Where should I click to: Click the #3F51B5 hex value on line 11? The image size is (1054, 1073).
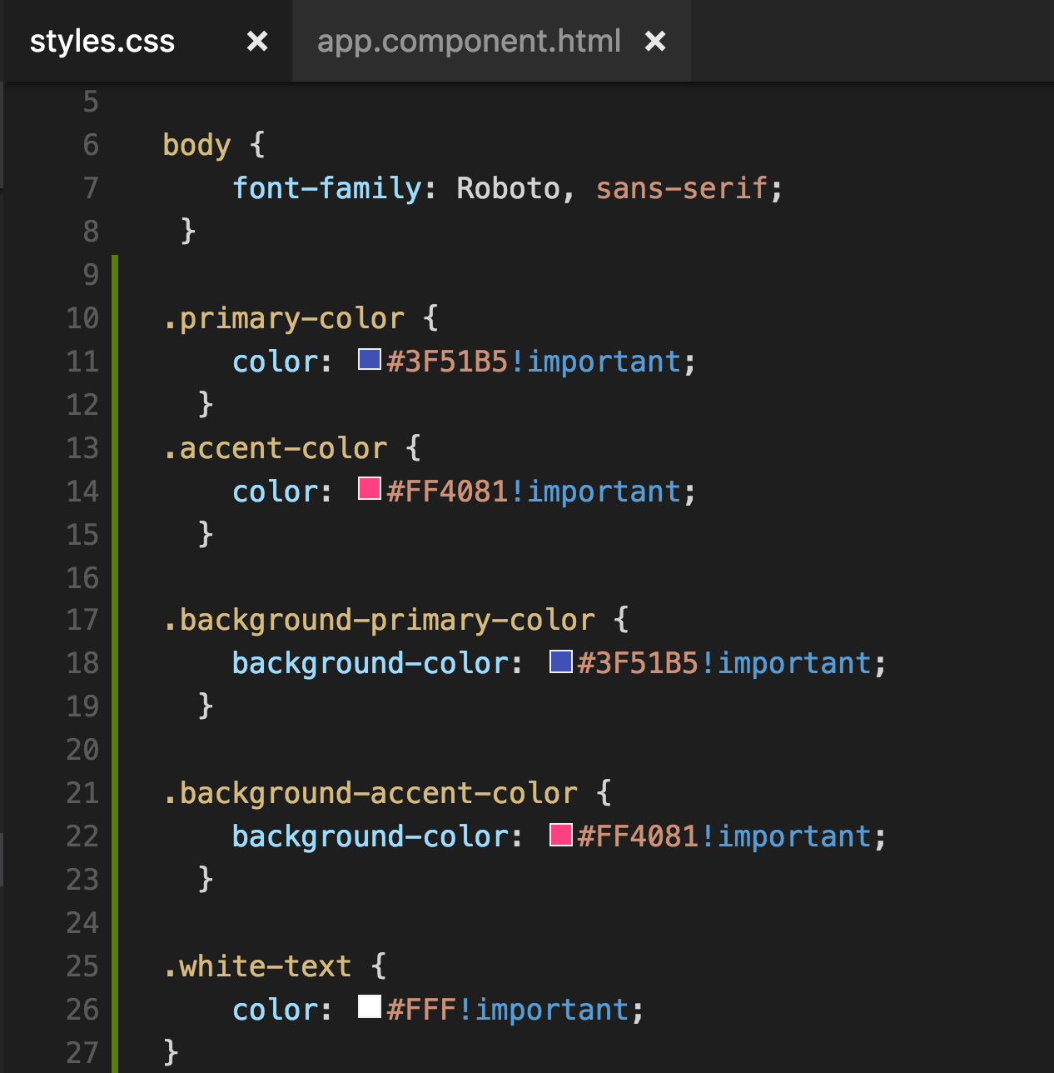(x=447, y=362)
